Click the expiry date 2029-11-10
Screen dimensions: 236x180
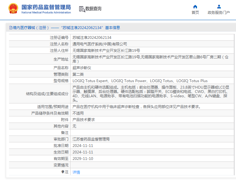[x=83, y=159]
